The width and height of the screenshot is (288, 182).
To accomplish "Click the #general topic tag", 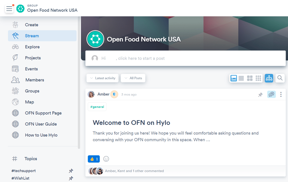I will pos(97,107).
